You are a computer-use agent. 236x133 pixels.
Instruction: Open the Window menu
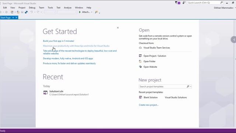click(79, 7)
